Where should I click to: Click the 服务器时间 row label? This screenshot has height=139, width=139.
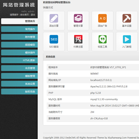[x=54, y=106]
